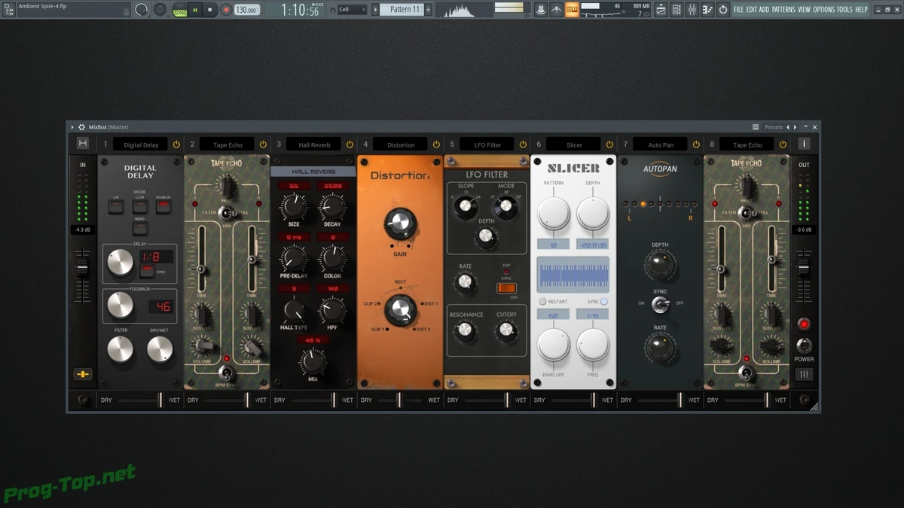904x508 pixels.
Task: Open the EDIT menu
Action: 751,10
